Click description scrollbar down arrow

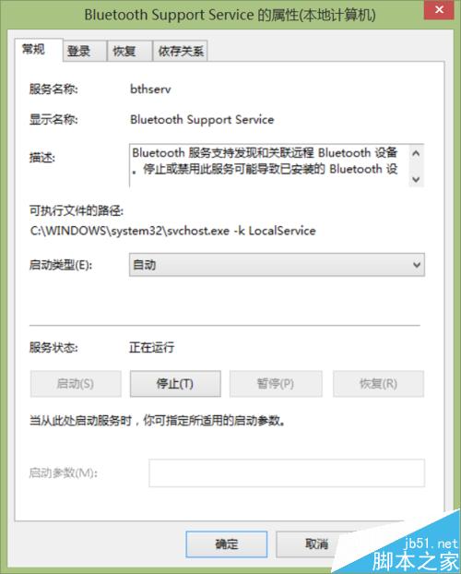coord(416,179)
